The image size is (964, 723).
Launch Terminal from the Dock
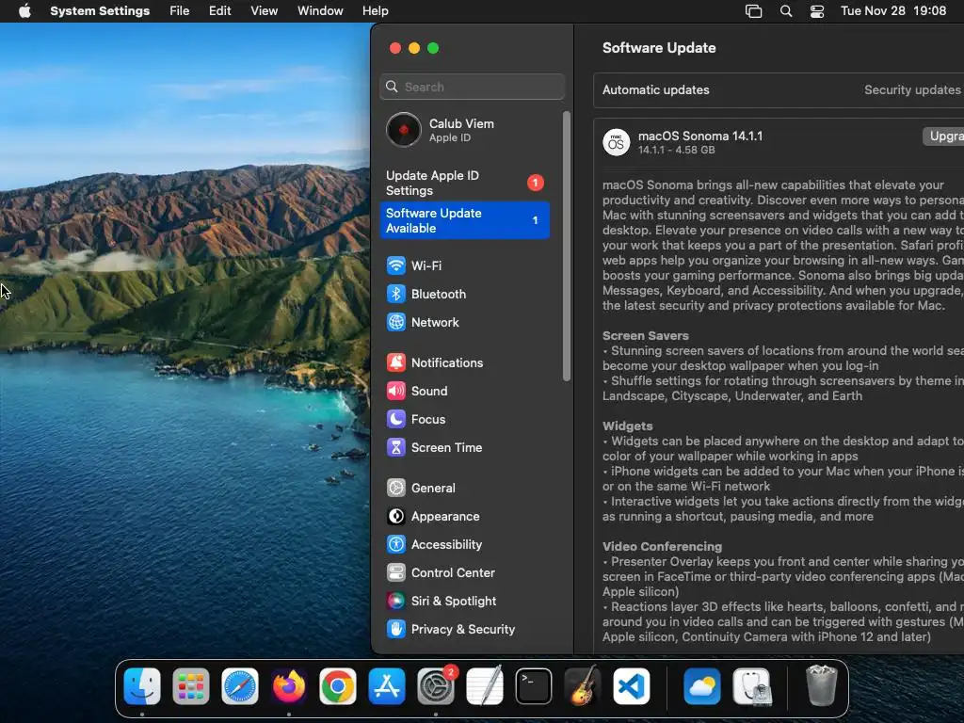(534, 686)
